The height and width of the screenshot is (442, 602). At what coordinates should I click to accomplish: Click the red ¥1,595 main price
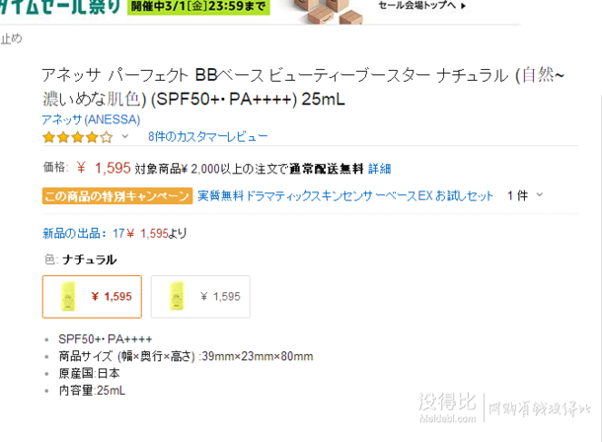[x=104, y=168]
